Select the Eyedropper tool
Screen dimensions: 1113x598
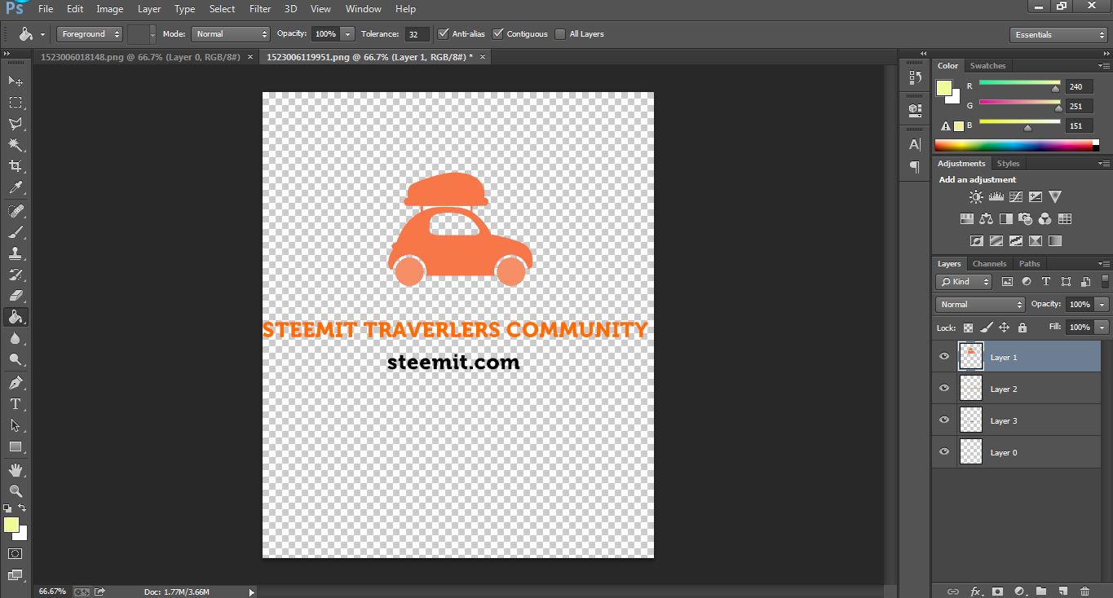tap(15, 187)
